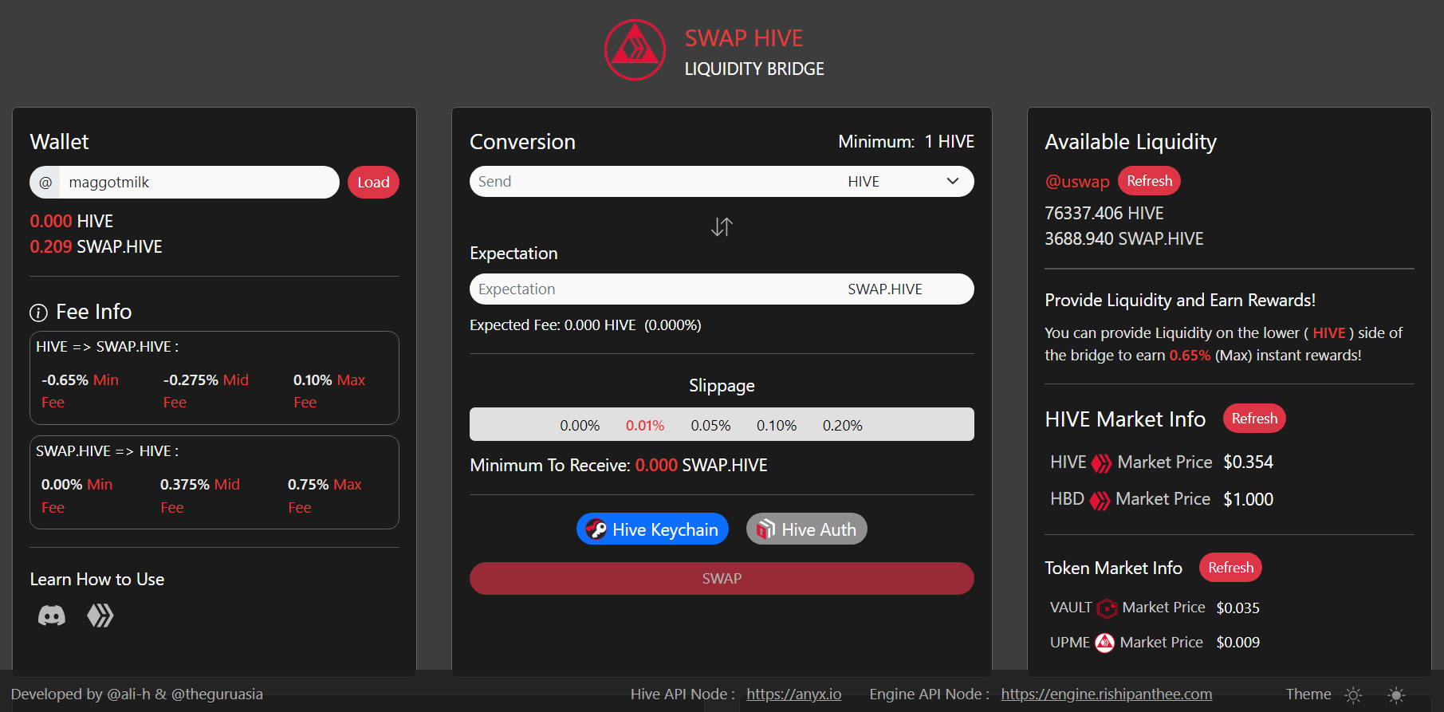The height and width of the screenshot is (712, 1444).
Task: Open the @uswap account link
Action: (x=1077, y=182)
